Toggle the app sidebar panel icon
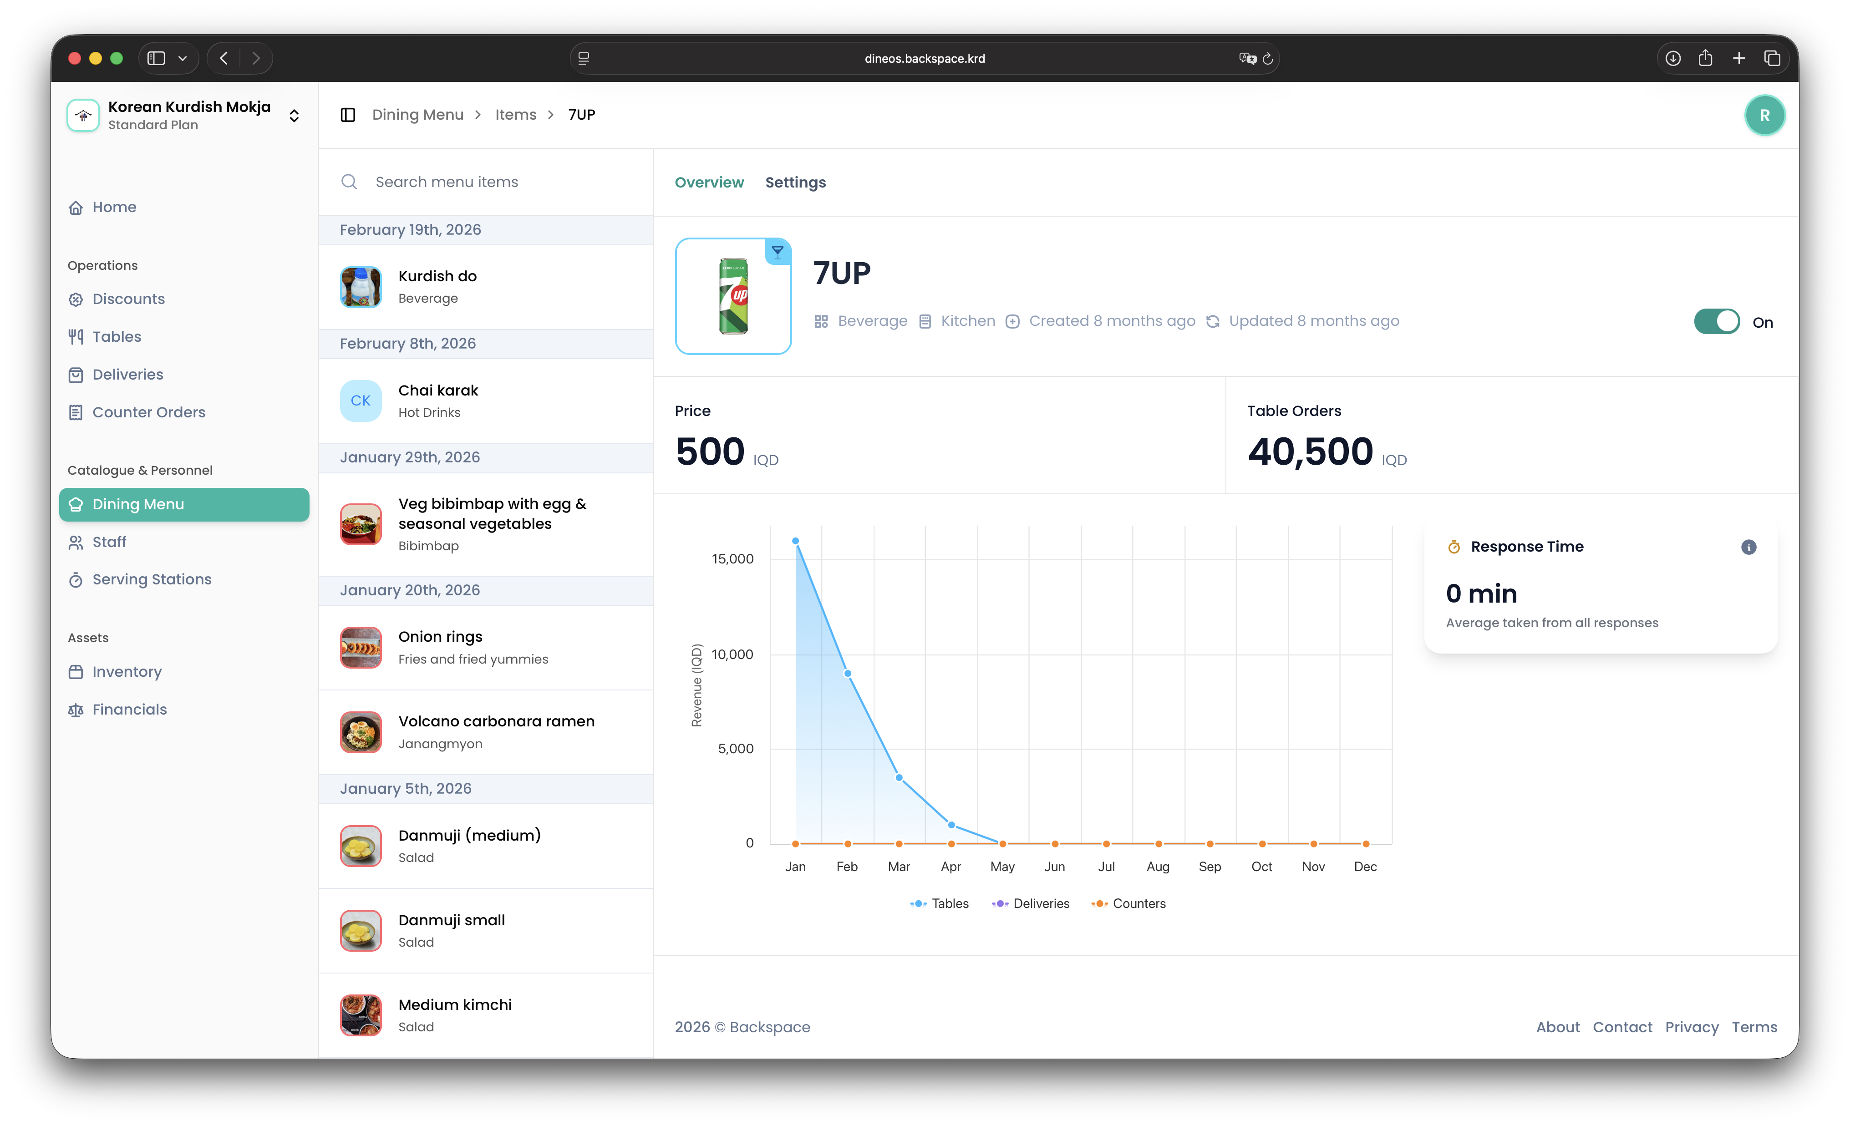Viewport: 1850px width, 1126px height. (348, 115)
